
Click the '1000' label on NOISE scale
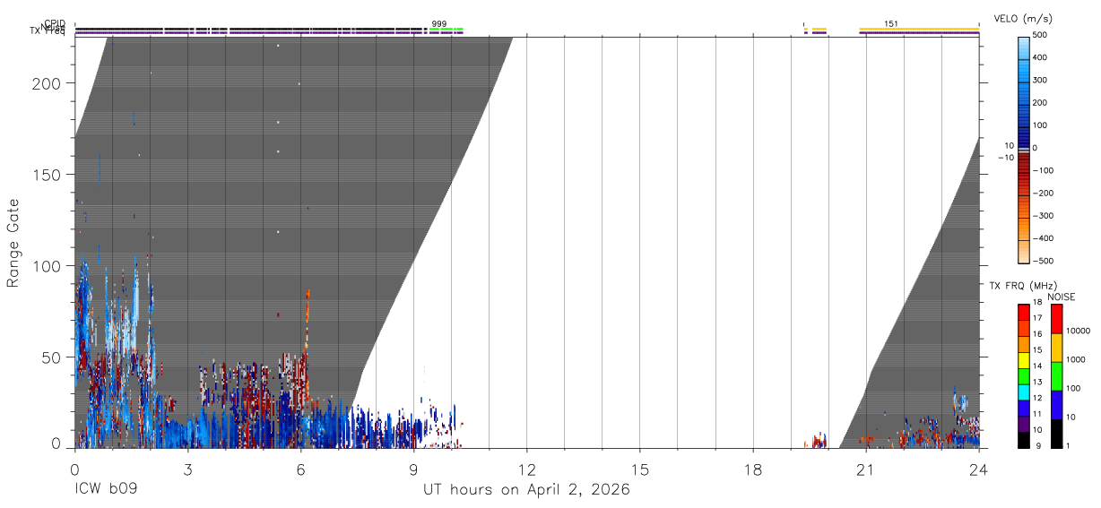coord(1076,359)
